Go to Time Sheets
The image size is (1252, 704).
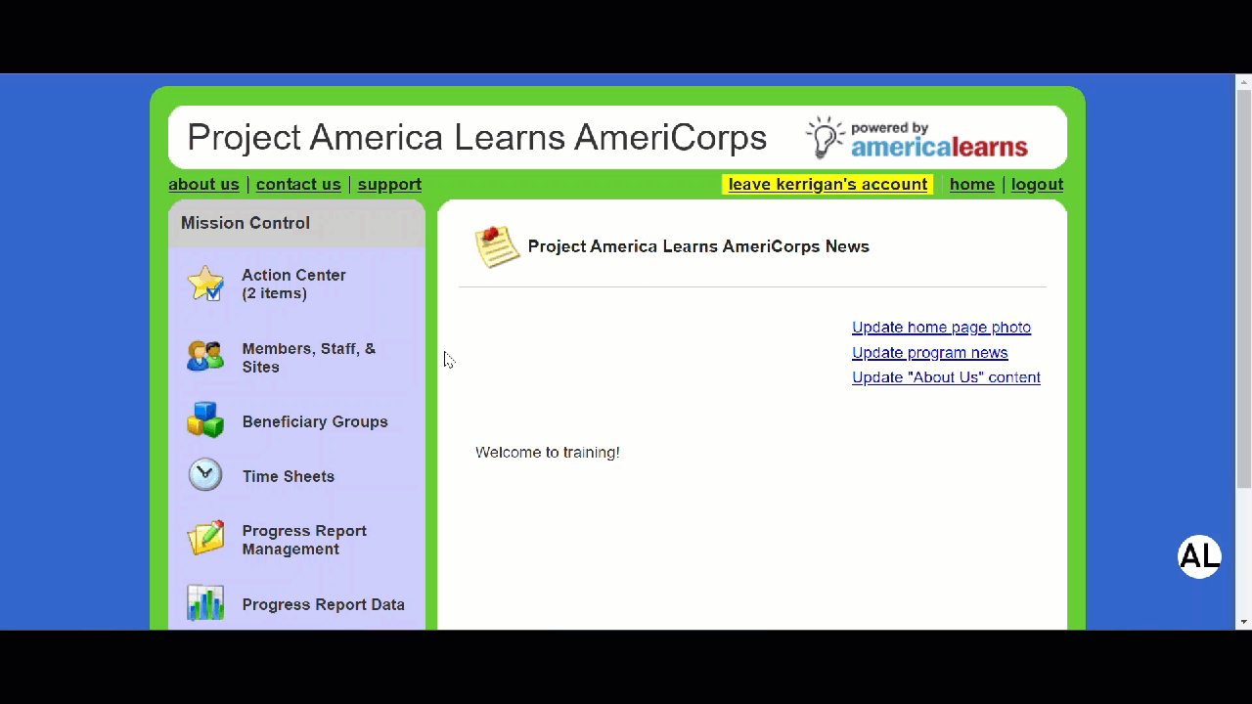289,477
